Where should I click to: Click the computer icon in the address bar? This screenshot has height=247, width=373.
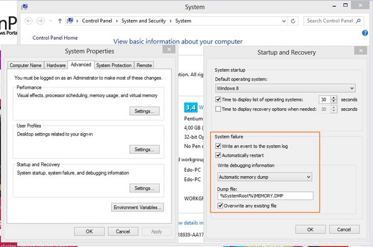pyautogui.click(x=70, y=21)
